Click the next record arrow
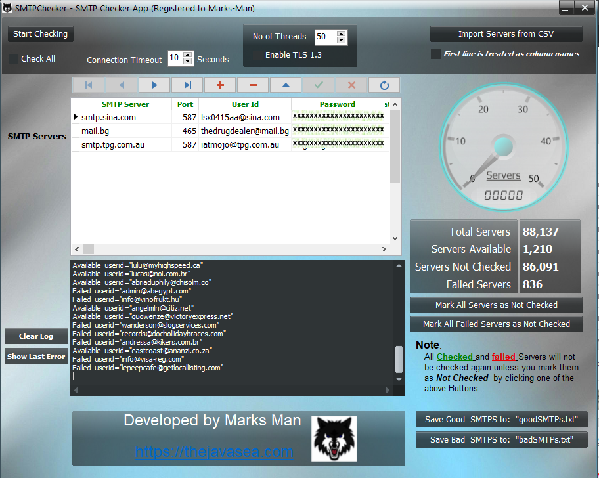This screenshot has height=478, width=599. click(154, 85)
